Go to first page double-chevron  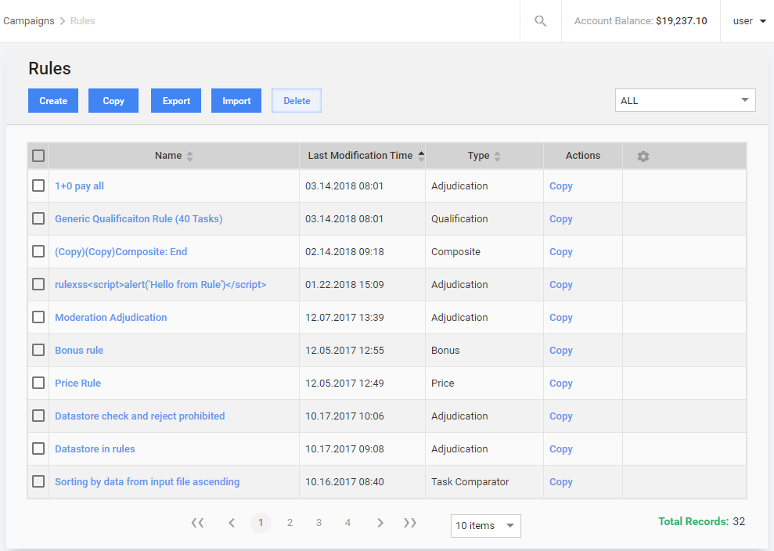click(197, 522)
